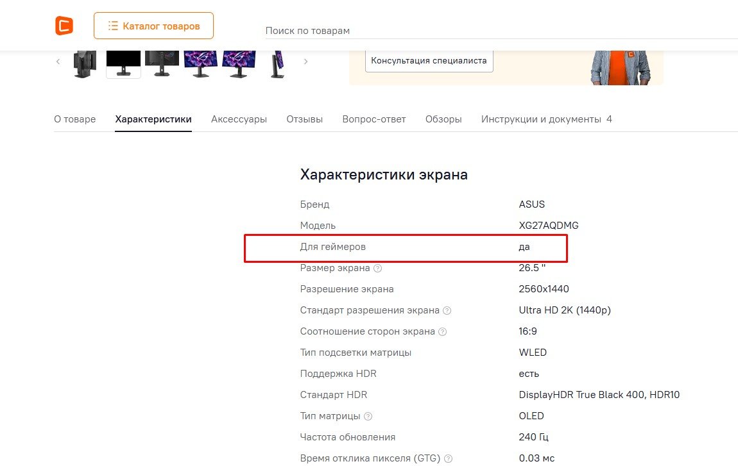Click the Разрешение экрана label
The image size is (738, 466).
(x=347, y=289)
